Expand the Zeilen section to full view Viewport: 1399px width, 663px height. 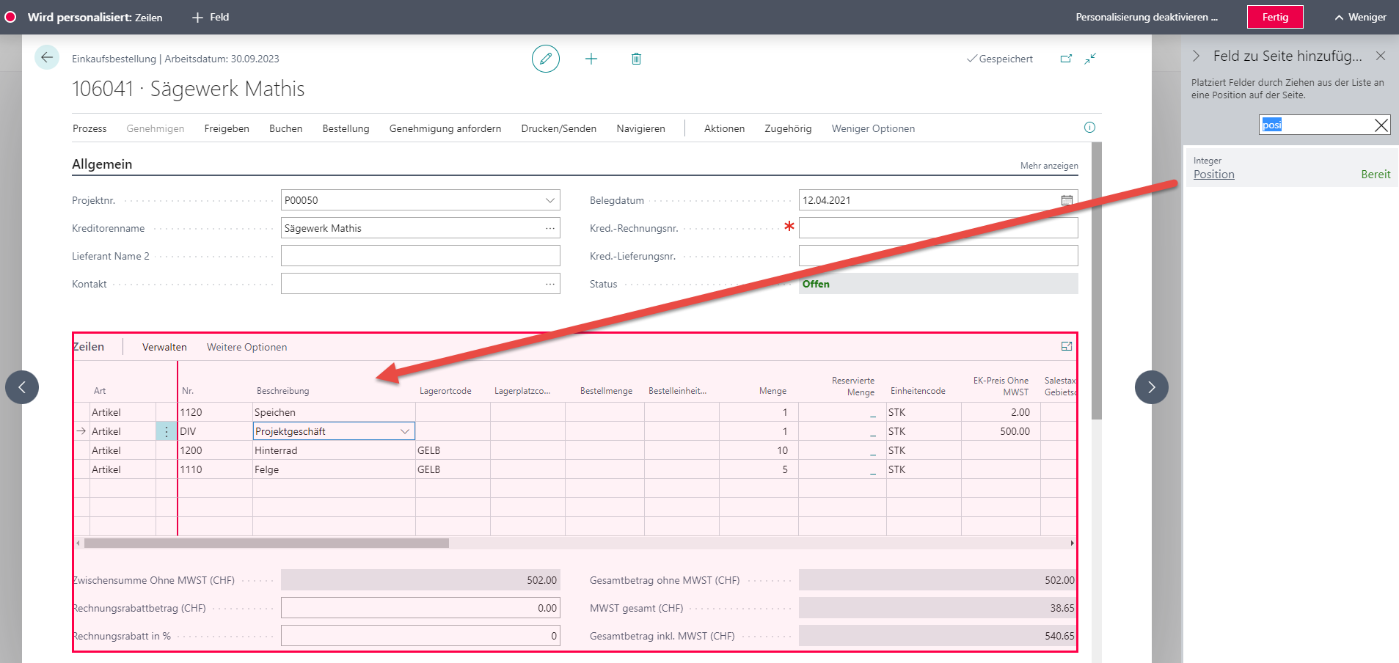click(1067, 346)
